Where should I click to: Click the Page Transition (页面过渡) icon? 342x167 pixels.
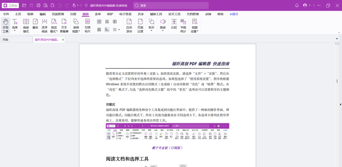coord(140,25)
